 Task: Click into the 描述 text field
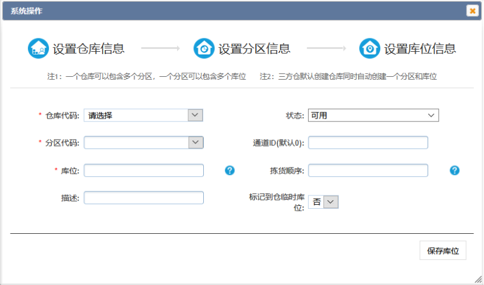pos(144,198)
